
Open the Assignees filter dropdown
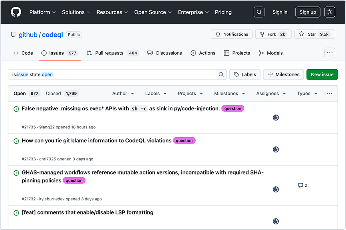coord(271,94)
